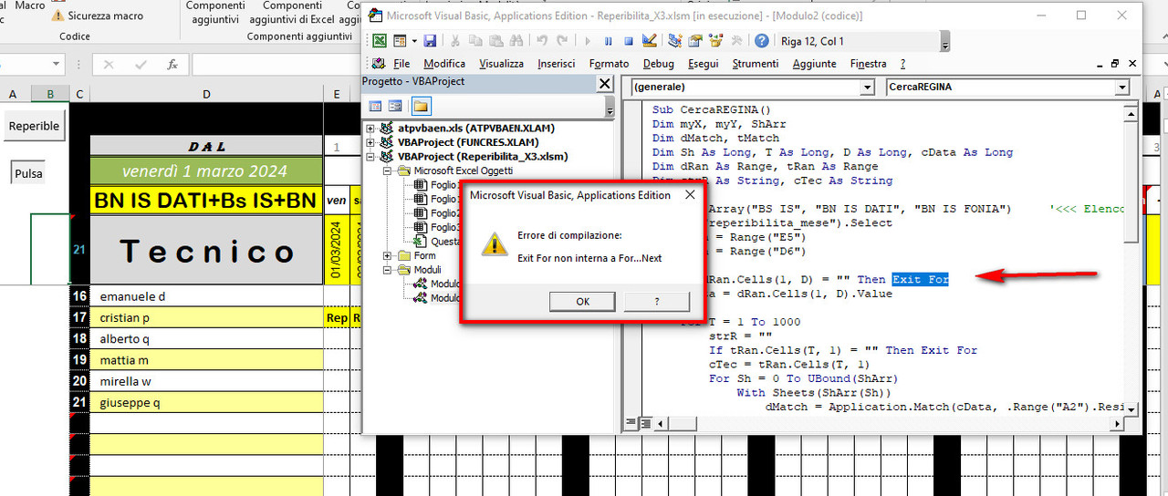
Task: Click the Pulsa button in Excel sheet
Action: tap(27, 173)
